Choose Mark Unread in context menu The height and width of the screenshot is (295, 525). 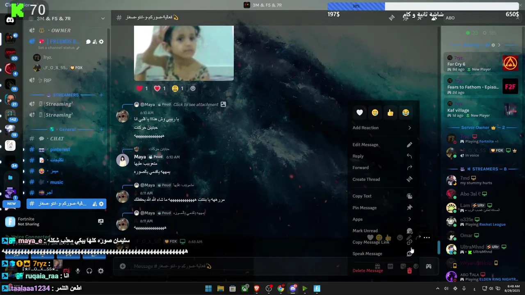tap(382, 231)
